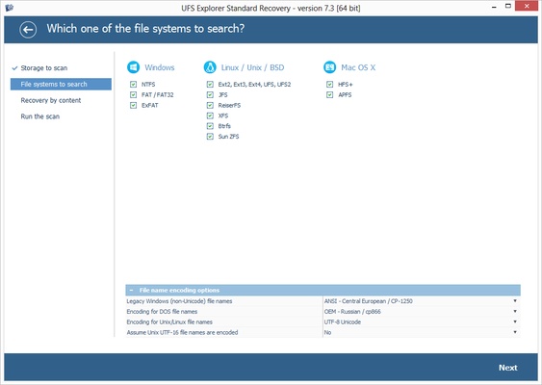542x385 pixels.
Task: Click the Next button
Action: (507, 368)
